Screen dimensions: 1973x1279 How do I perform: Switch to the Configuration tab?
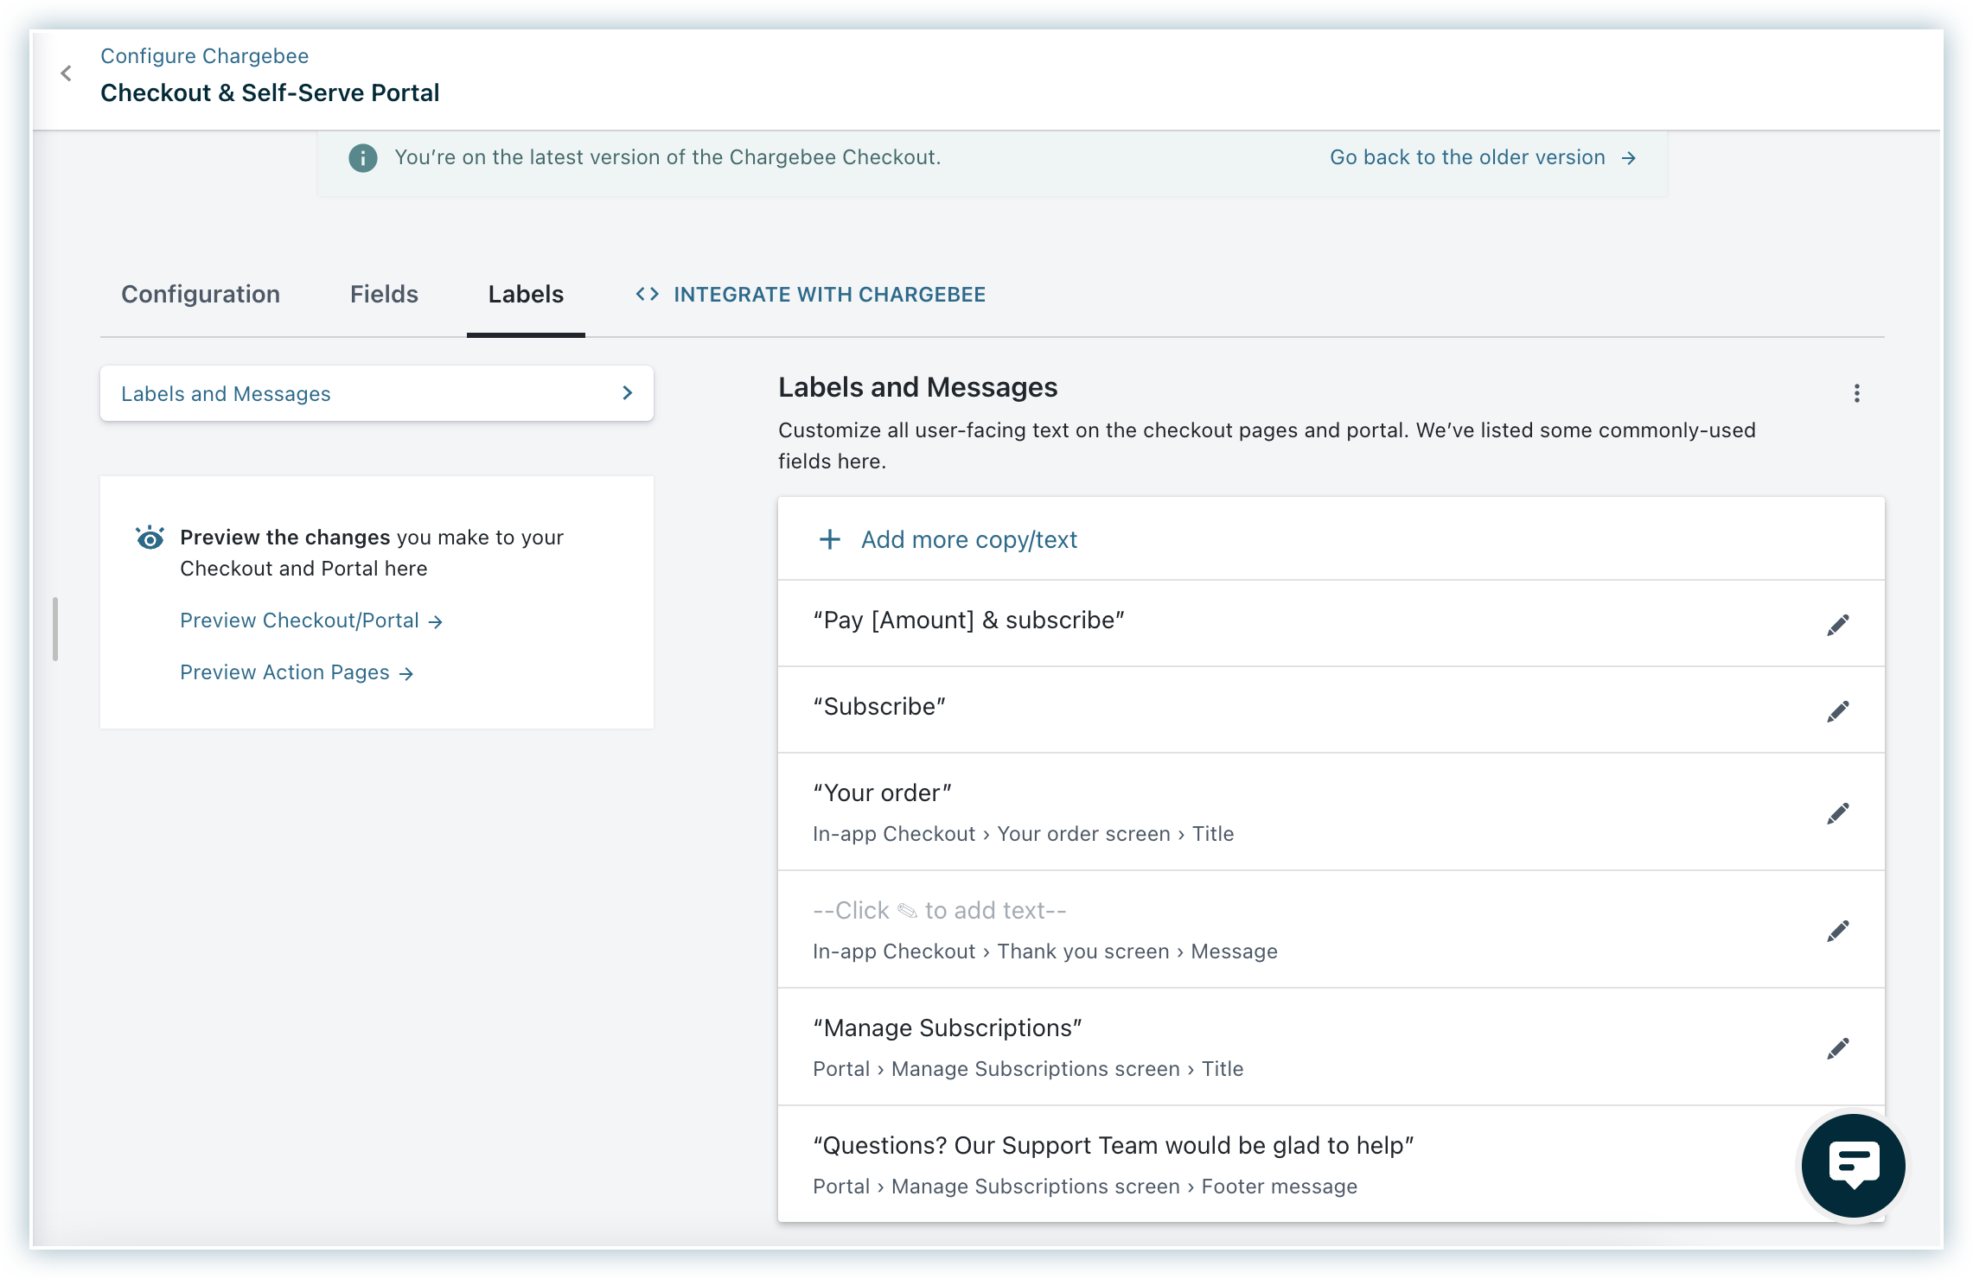coord(201,295)
